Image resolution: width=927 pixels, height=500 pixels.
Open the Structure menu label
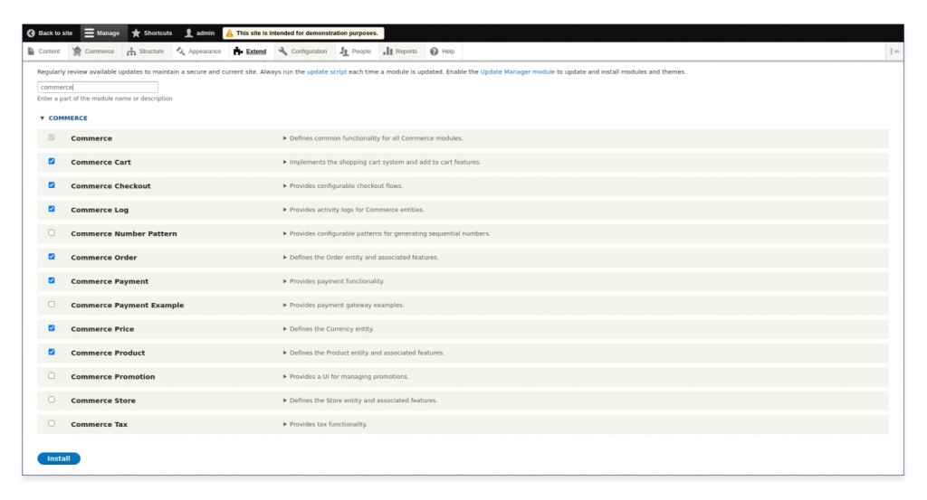tap(151, 52)
